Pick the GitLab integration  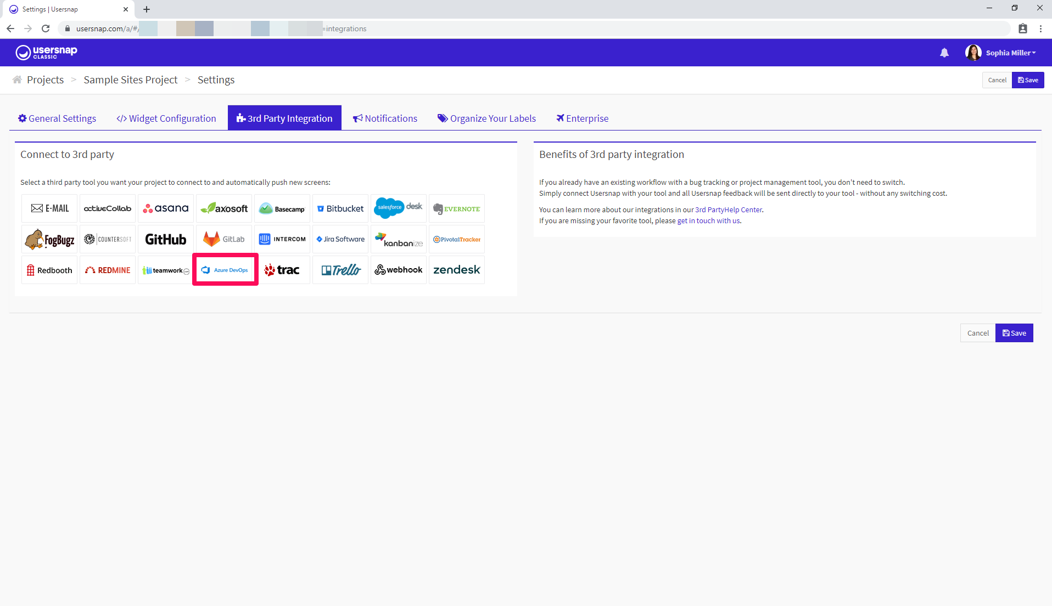(224, 239)
